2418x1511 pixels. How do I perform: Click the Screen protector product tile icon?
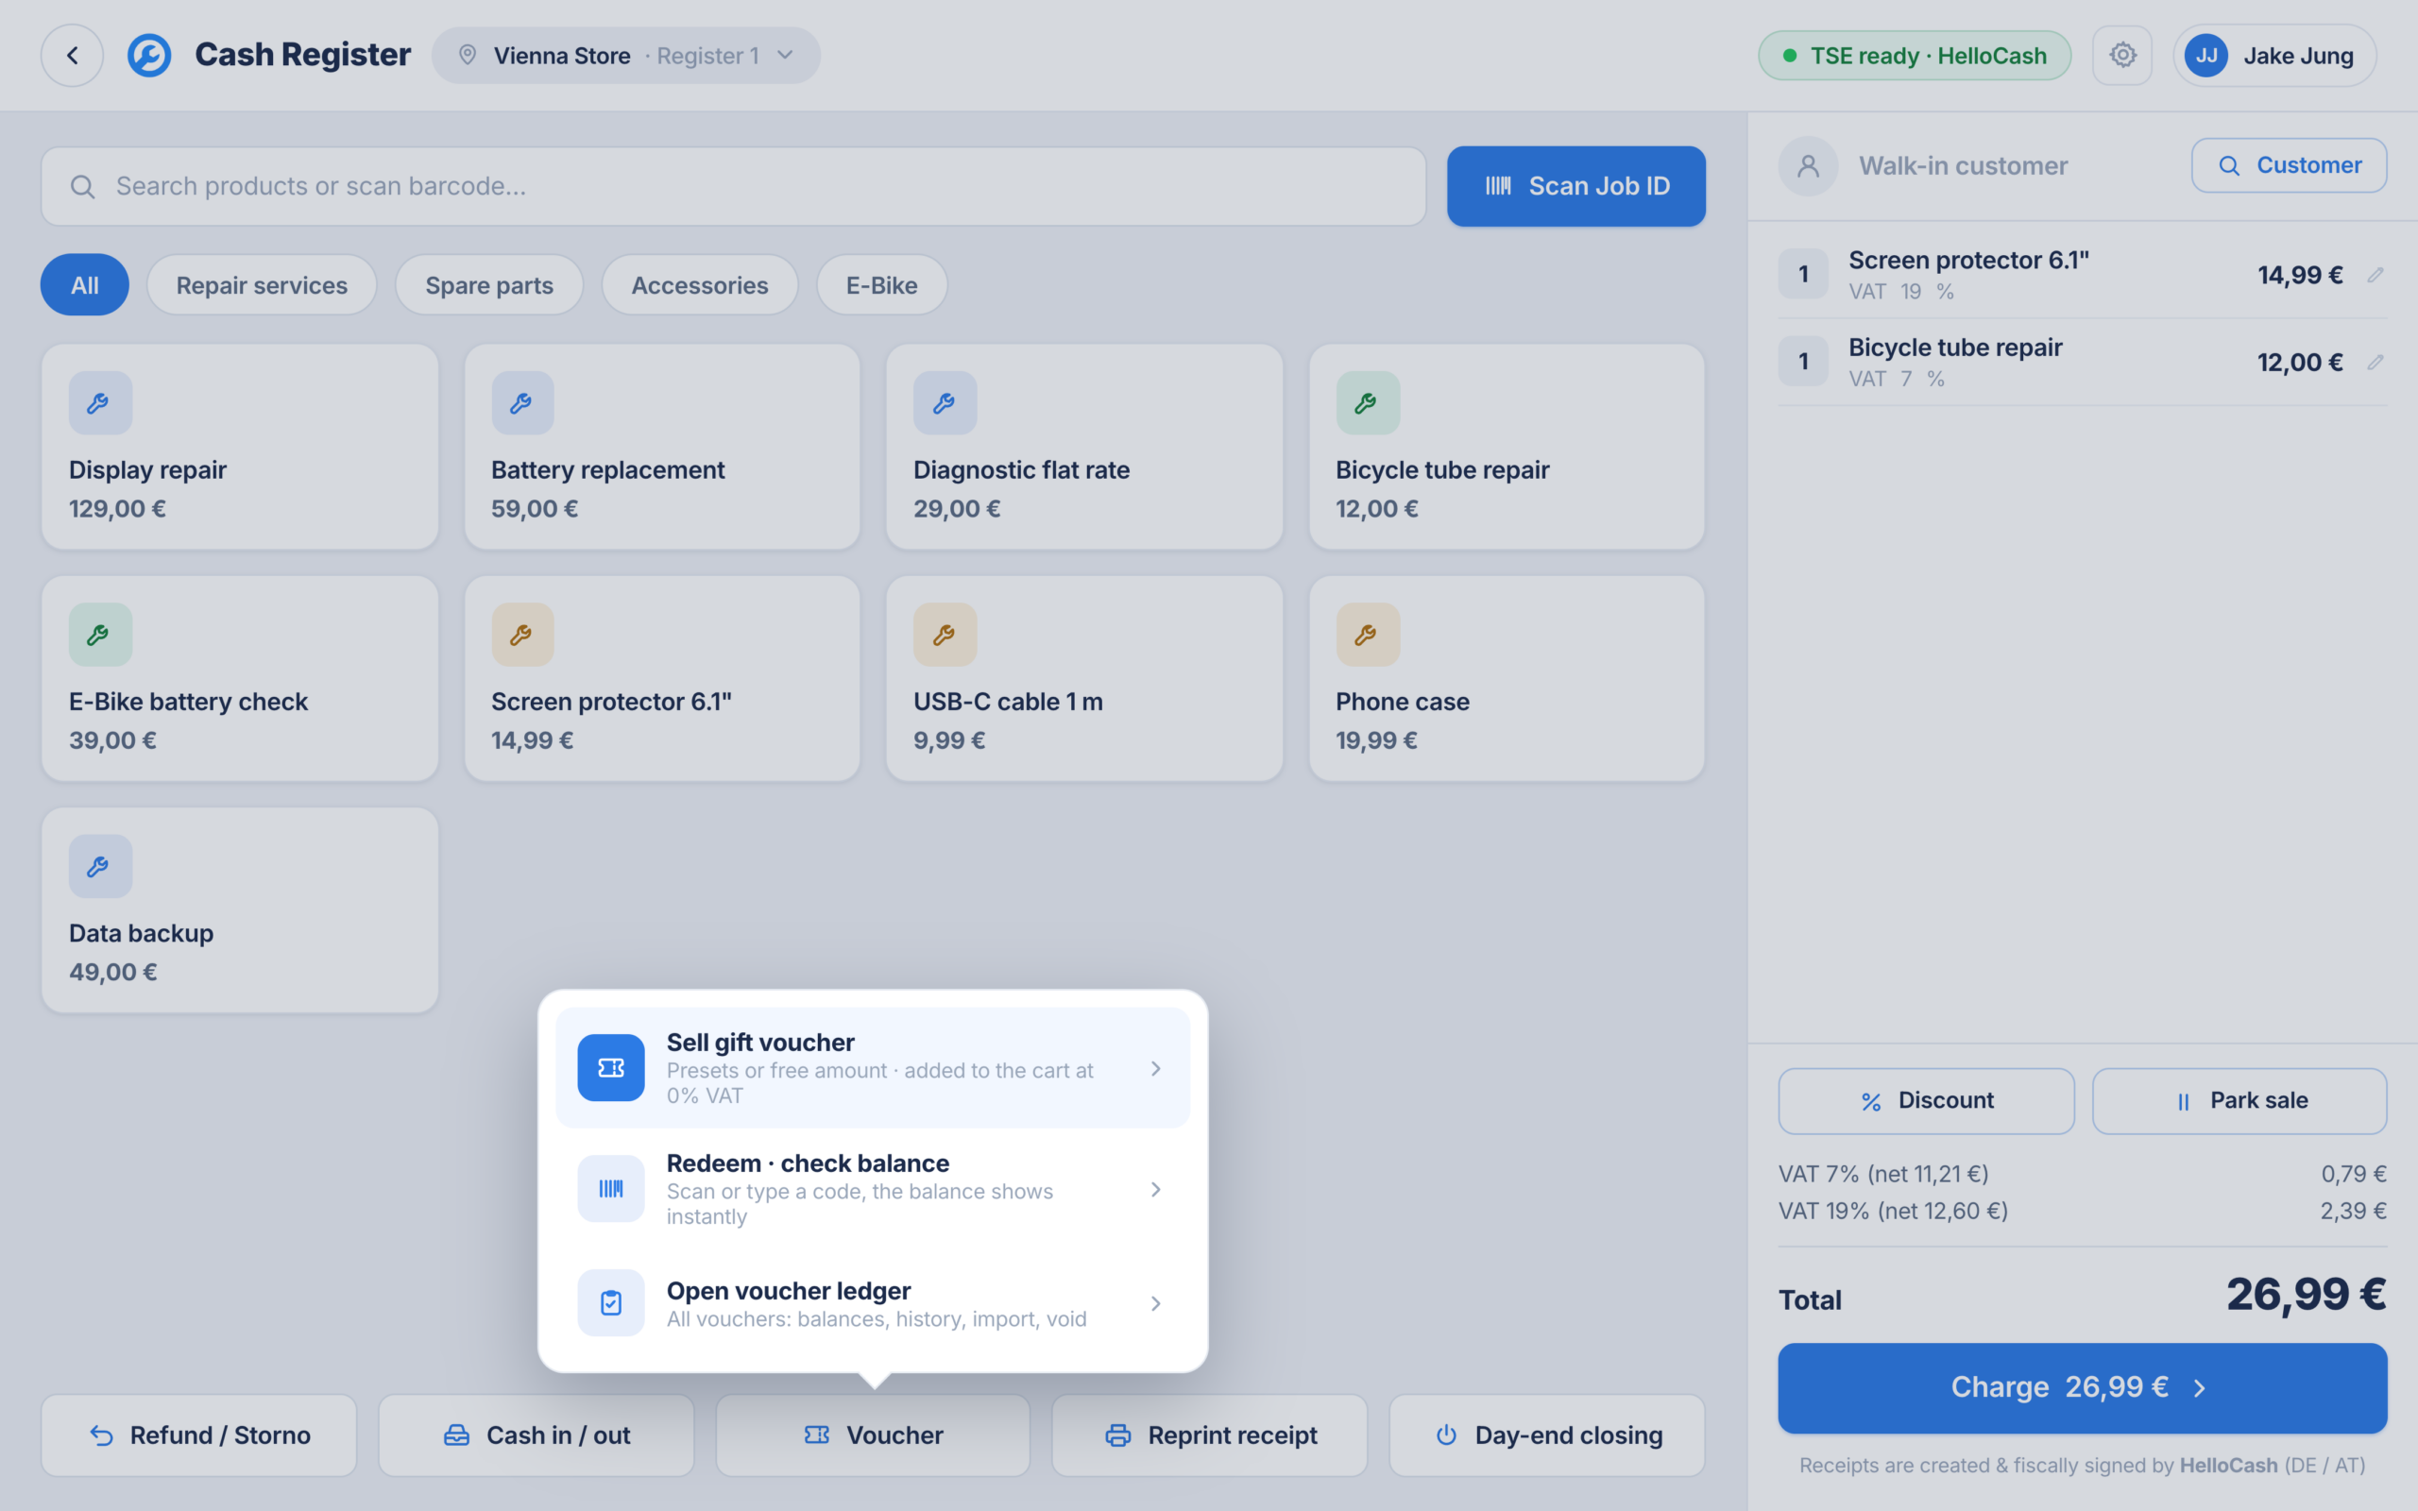coord(522,635)
